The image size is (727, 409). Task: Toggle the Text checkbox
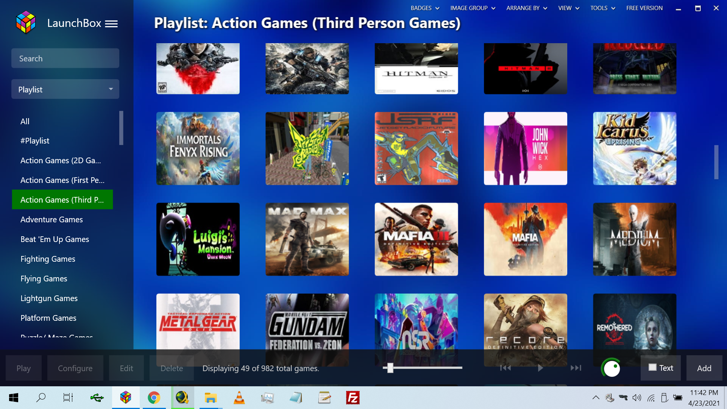point(652,367)
